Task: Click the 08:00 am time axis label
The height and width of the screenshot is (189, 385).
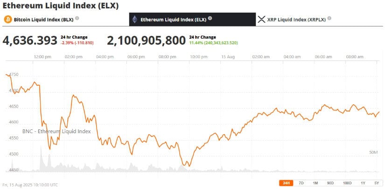Action: pyautogui.click(x=355, y=57)
